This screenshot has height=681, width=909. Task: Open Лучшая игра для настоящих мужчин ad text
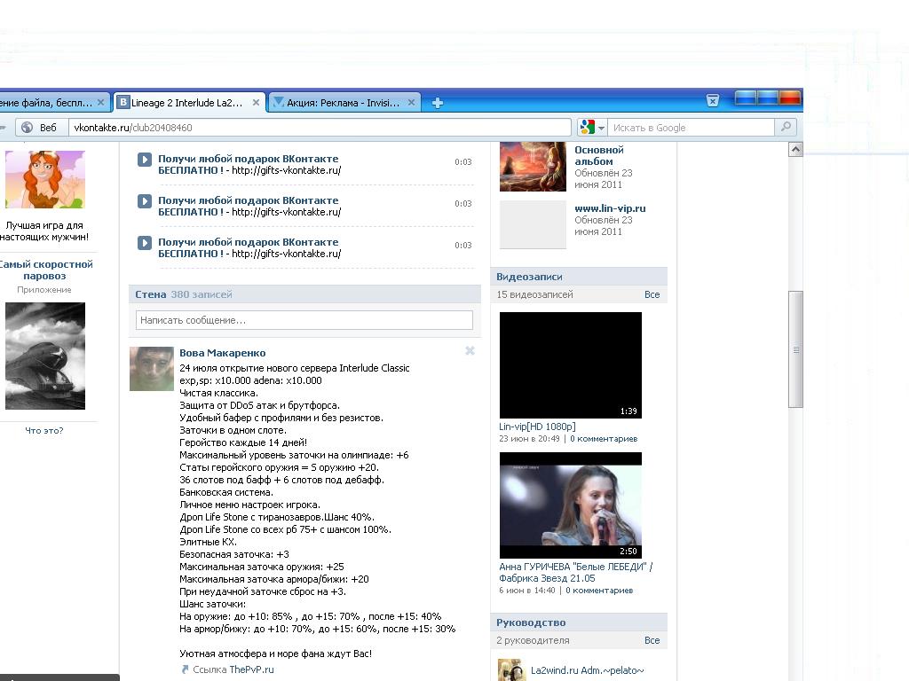44,231
